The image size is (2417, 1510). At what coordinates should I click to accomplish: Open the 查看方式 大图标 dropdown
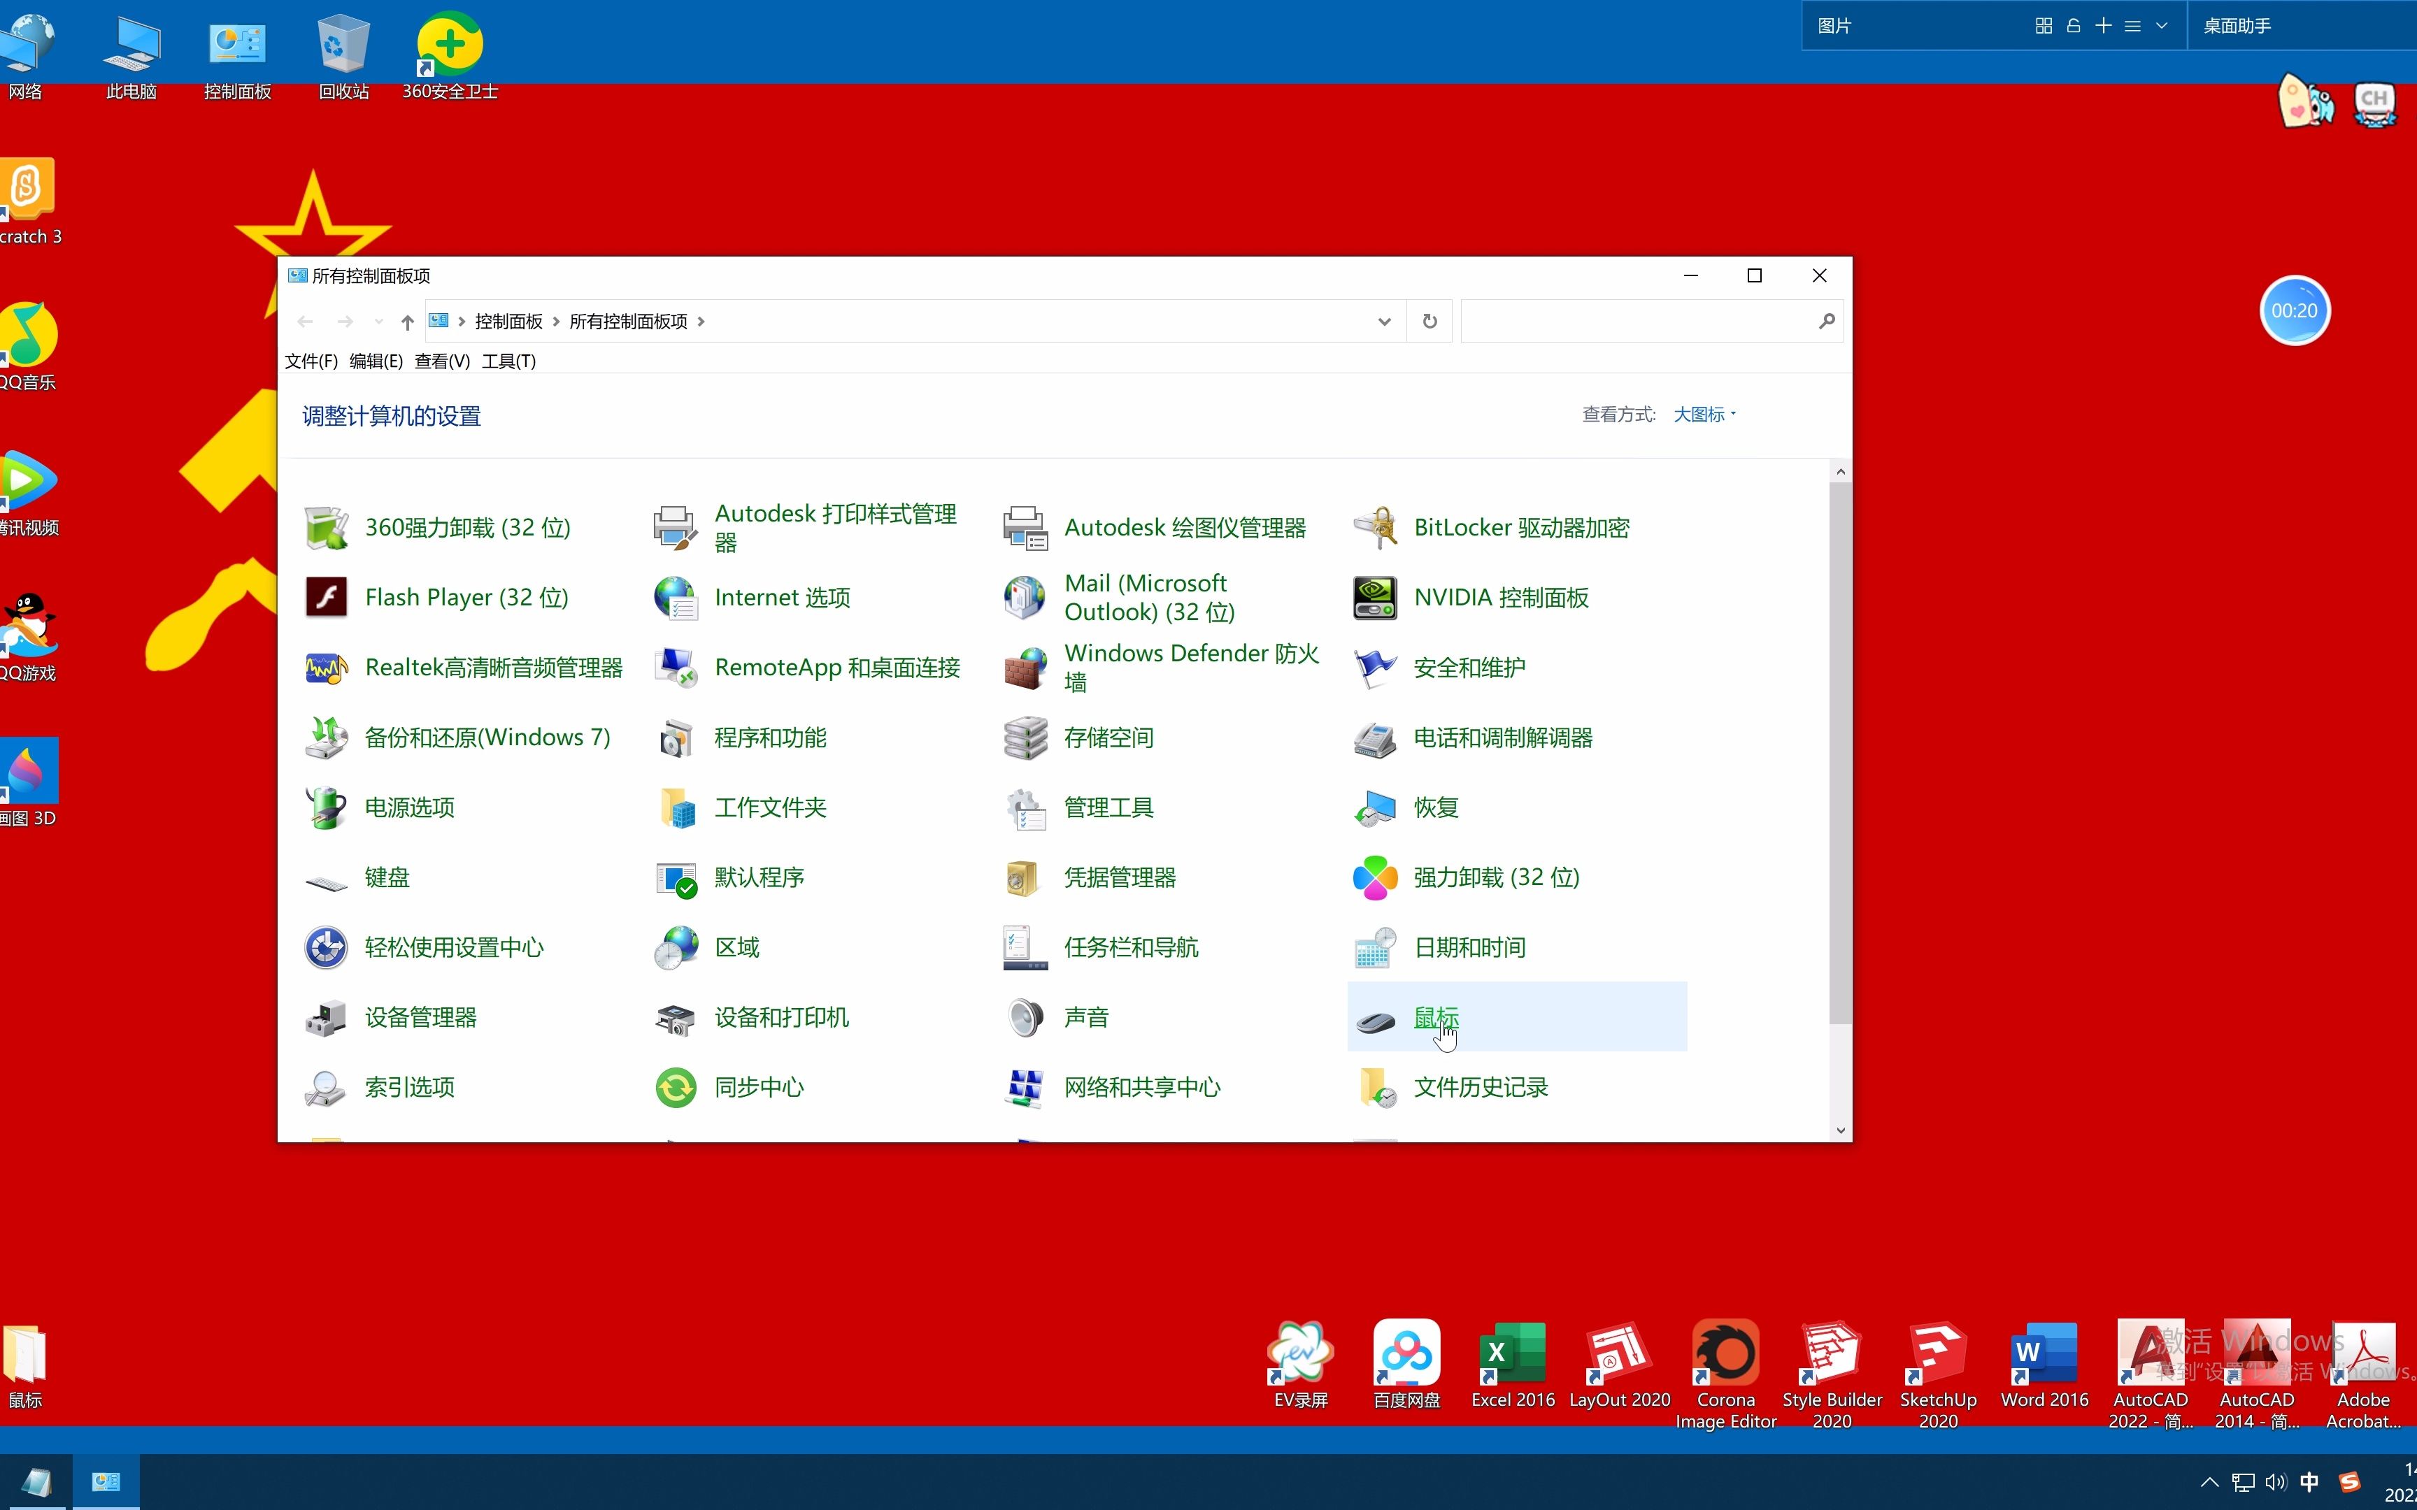pyautogui.click(x=1704, y=415)
